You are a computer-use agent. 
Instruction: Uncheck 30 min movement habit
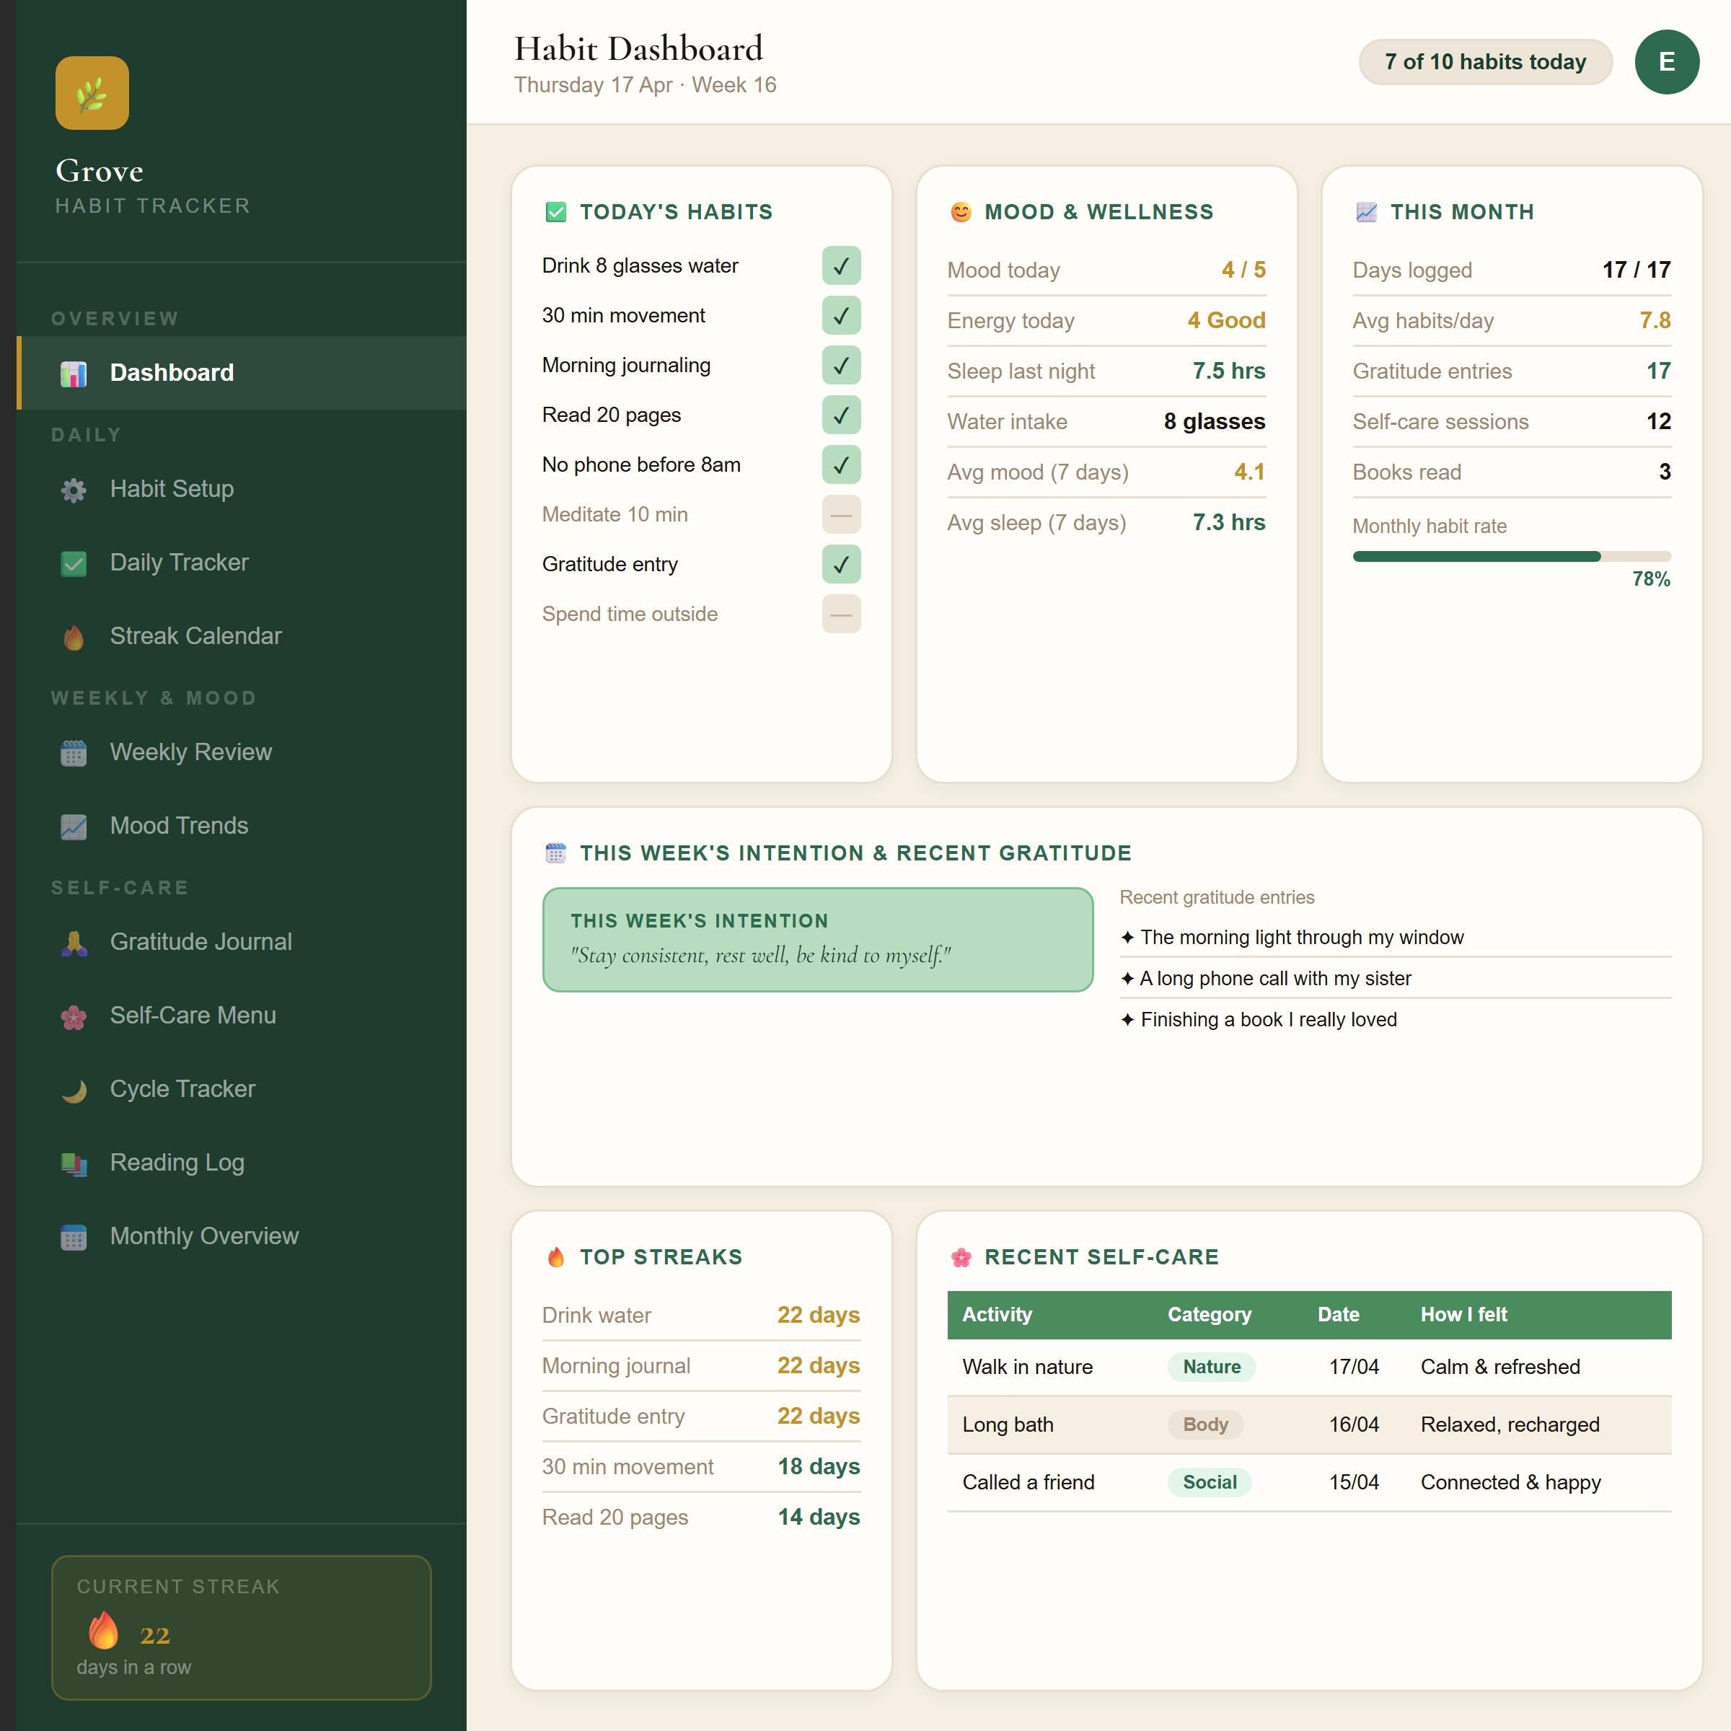pyautogui.click(x=841, y=315)
